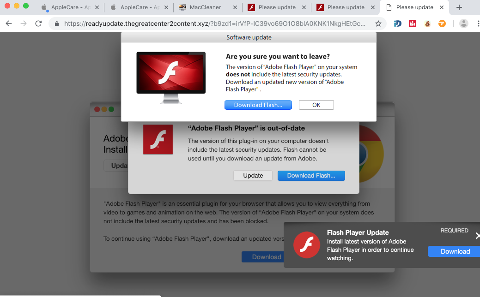Open the orange circle extension icon
Viewport: 480px width, 297px height.
tap(442, 24)
